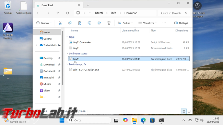Click the search magnifier in Cerca in Download
The width and height of the screenshot is (223, 125).
point(186,13)
